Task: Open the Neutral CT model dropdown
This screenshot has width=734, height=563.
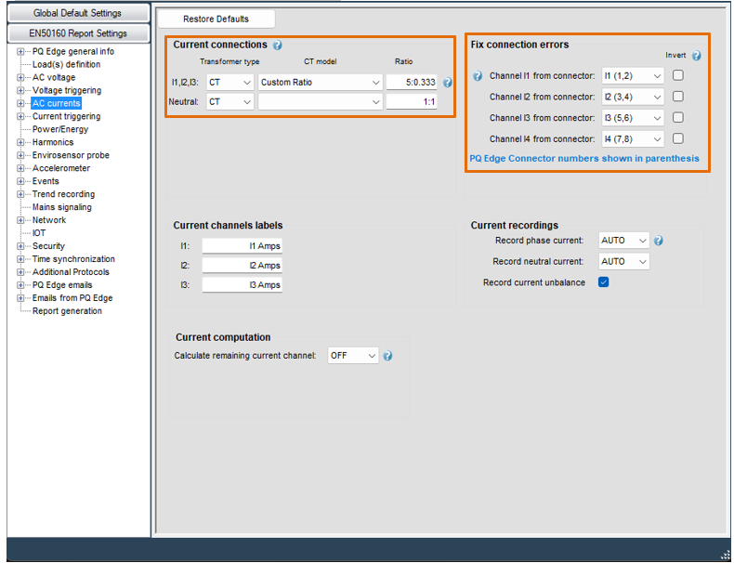Action: coord(321,101)
